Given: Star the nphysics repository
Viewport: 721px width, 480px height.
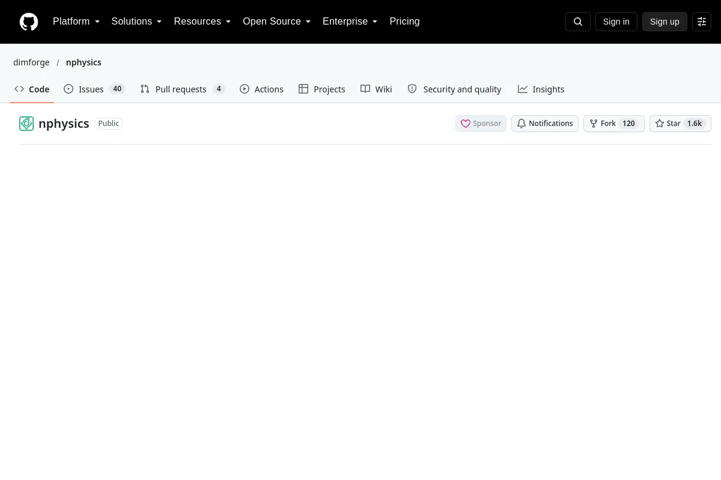Looking at the screenshot, I should click(x=680, y=124).
